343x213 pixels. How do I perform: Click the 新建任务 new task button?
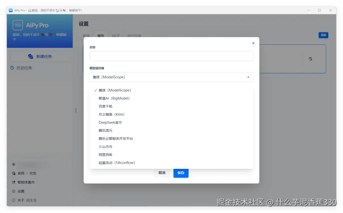[x=40, y=57]
